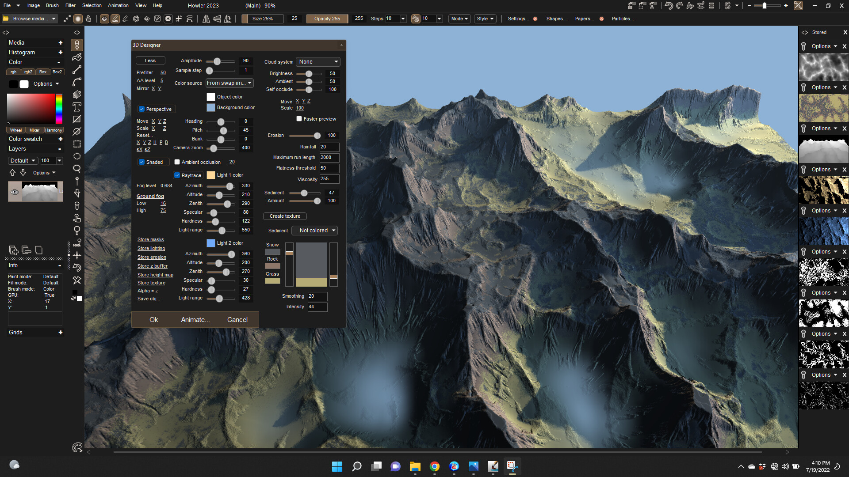Click the Store height map link
This screenshot has width=849, height=477.
155,274
